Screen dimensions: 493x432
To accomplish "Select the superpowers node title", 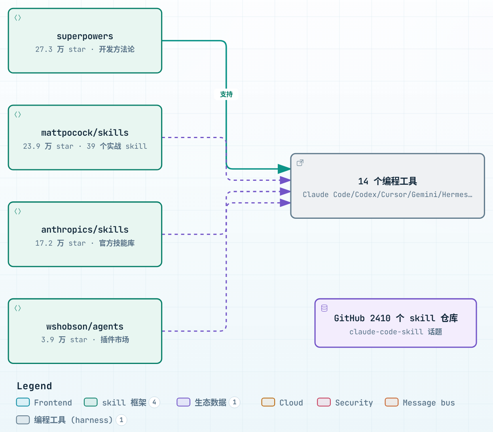I will click(85, 36).
